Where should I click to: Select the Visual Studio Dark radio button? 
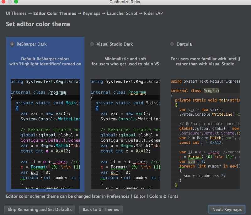(x=92, y=44)
